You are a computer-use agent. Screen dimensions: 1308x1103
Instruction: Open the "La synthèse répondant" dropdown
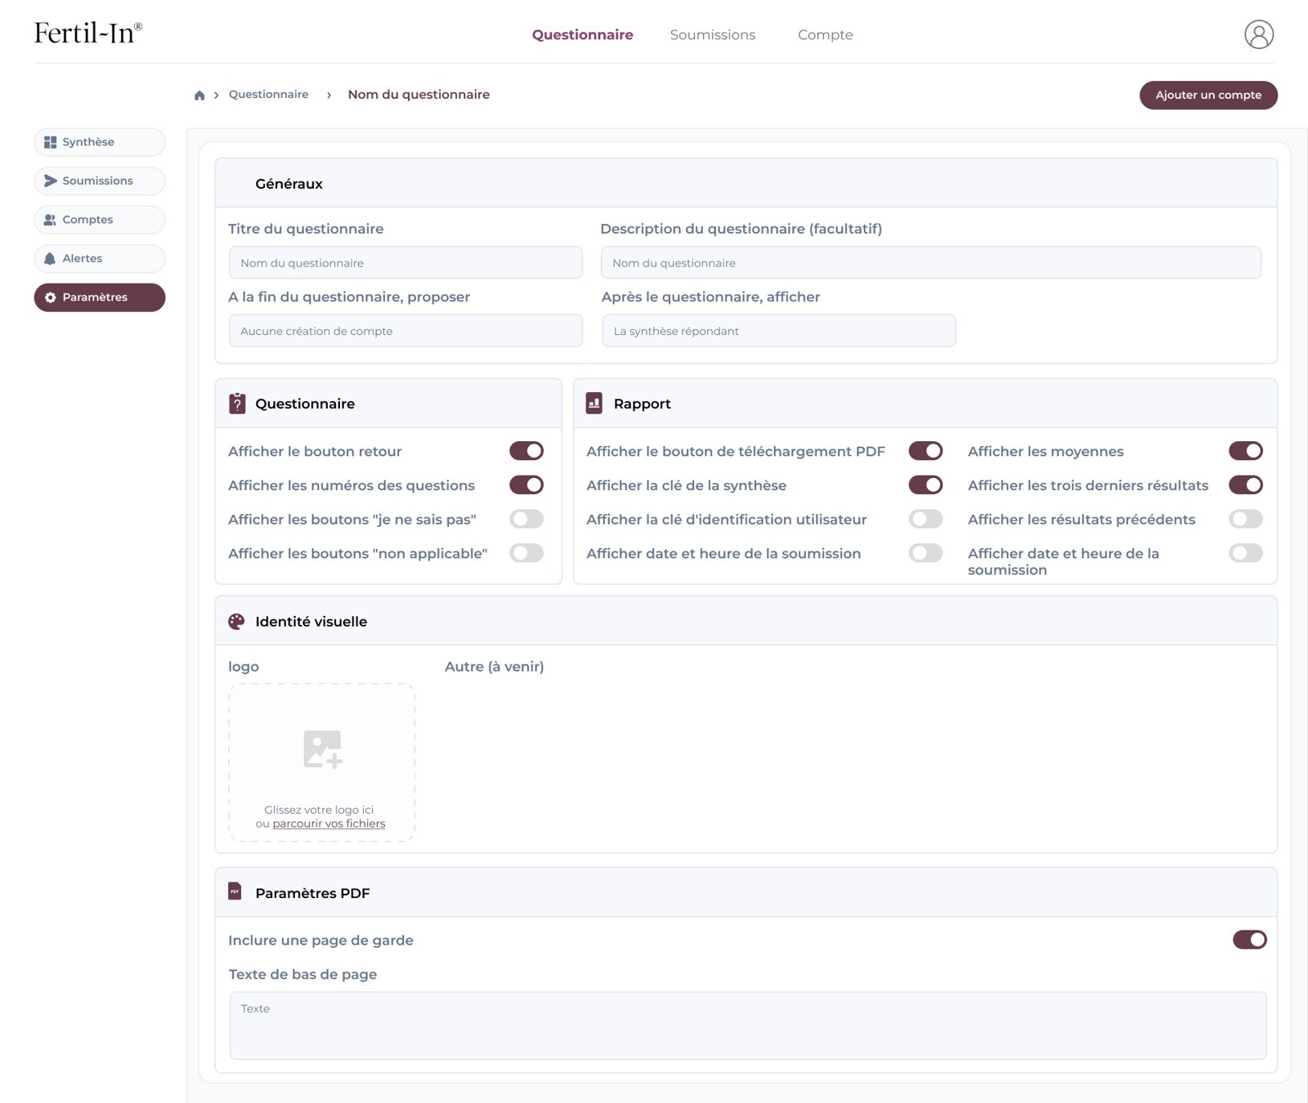(779, 331)
